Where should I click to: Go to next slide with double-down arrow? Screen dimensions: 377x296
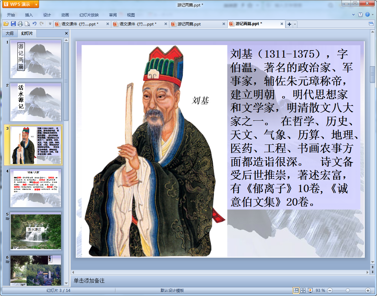click(x=372, y=272)
